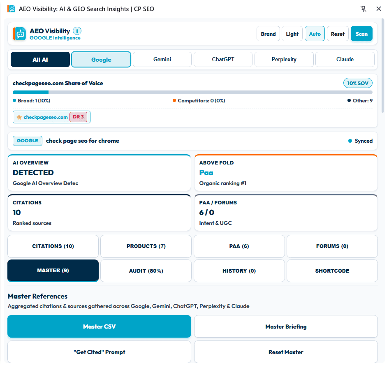This screenshot has width=389, height=366.
Task: Switch to the Gemini tab
Action: click(162, 60)
